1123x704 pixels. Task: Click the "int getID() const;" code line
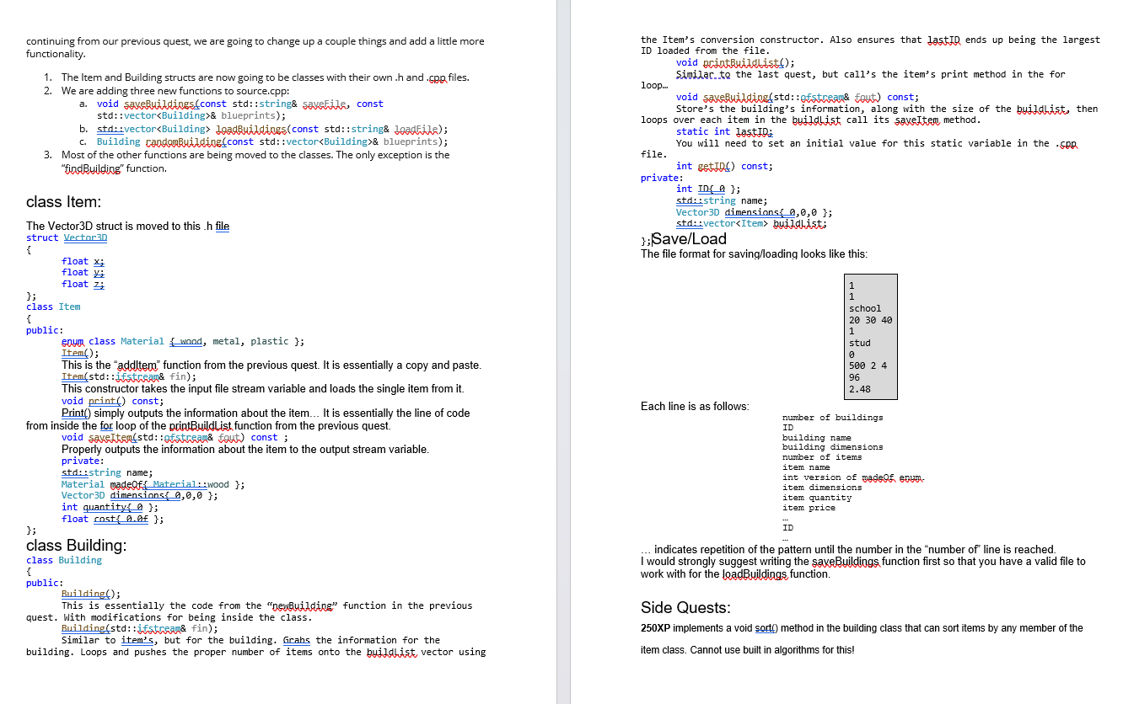click(x=724, y=166)
